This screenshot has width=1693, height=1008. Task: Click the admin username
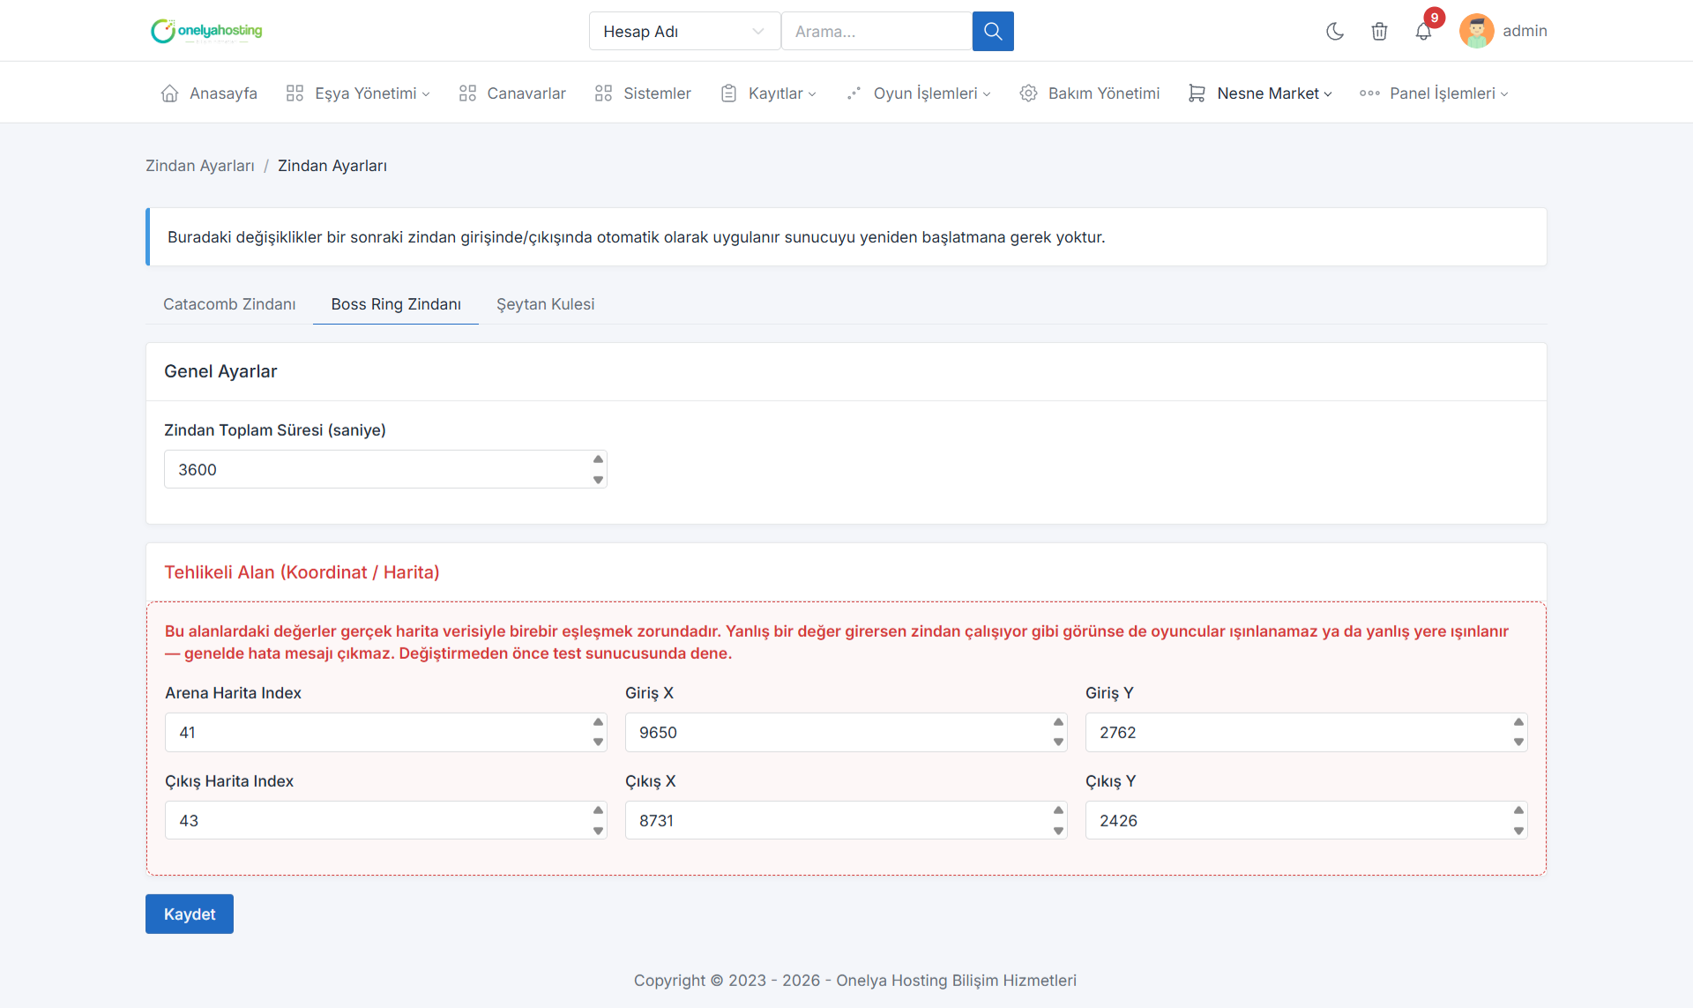click(1525, 31)
